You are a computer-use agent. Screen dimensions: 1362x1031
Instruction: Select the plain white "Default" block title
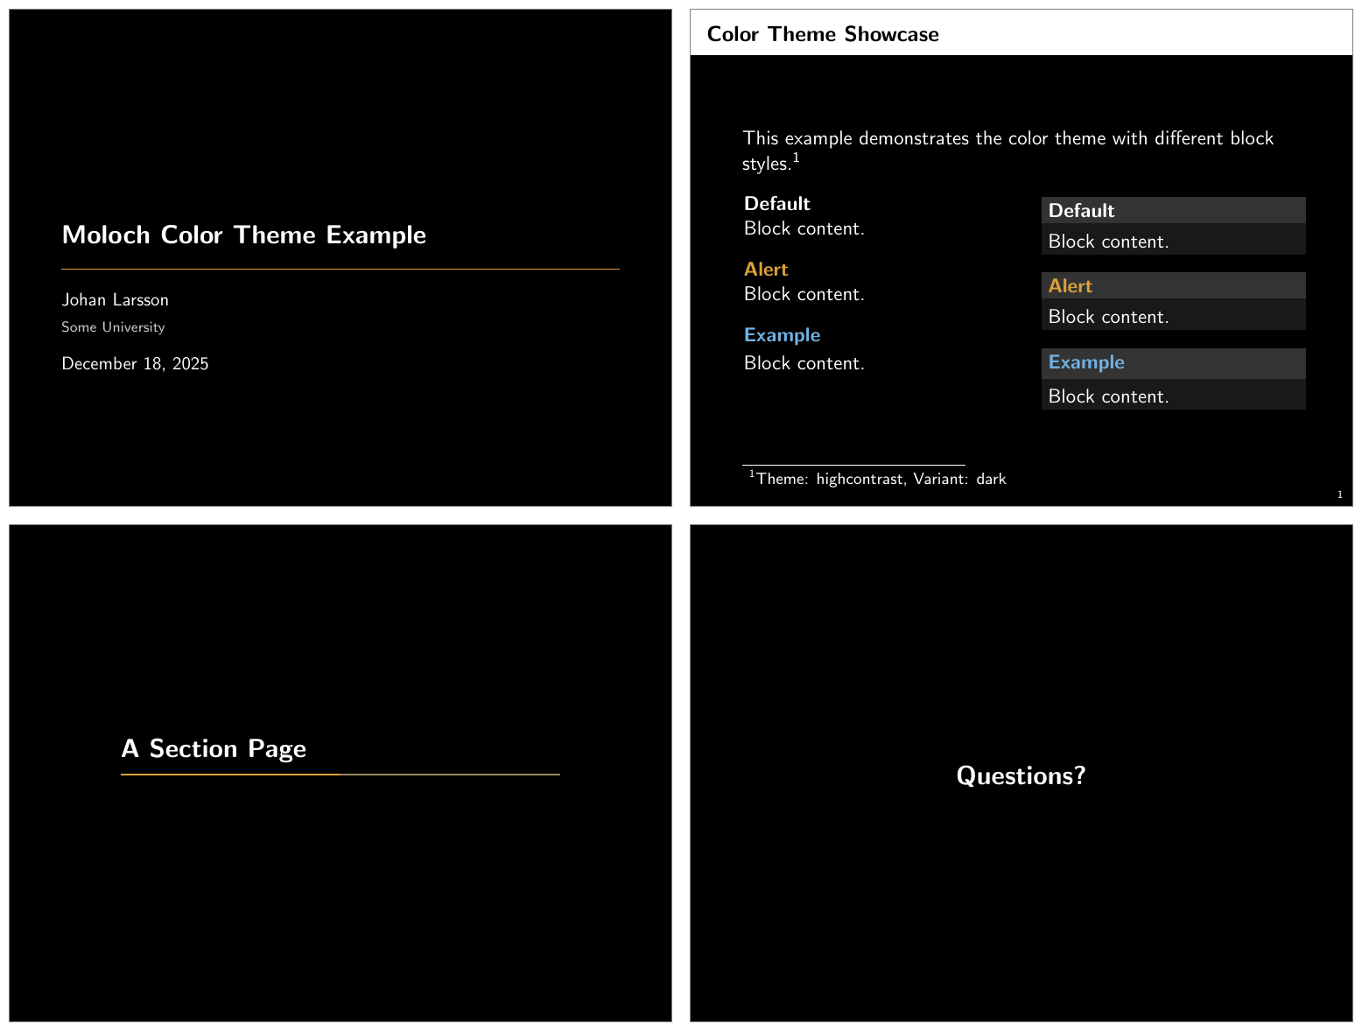(776, 204)
